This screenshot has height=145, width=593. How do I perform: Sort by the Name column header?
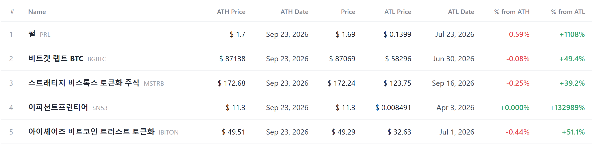[37, 12]
